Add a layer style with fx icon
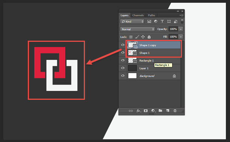 [138, 111]
